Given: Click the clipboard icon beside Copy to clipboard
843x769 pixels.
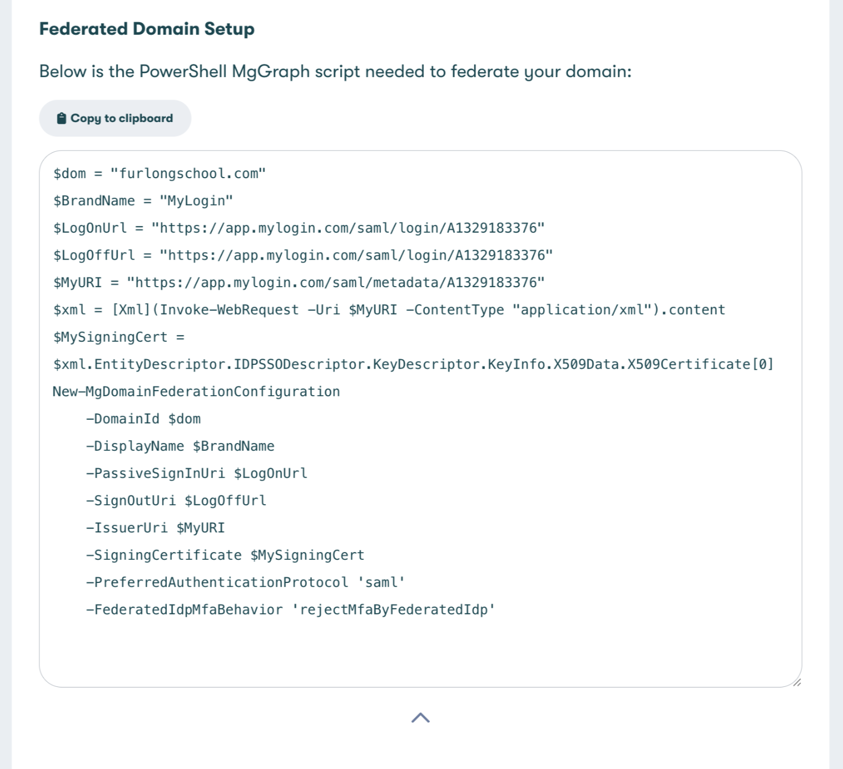Looking at the screenshot, I should point(62,118).
